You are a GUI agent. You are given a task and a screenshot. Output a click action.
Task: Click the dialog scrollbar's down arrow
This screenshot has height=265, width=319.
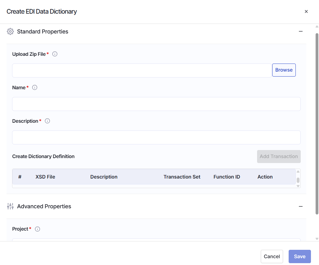click(x=317, y=239)
